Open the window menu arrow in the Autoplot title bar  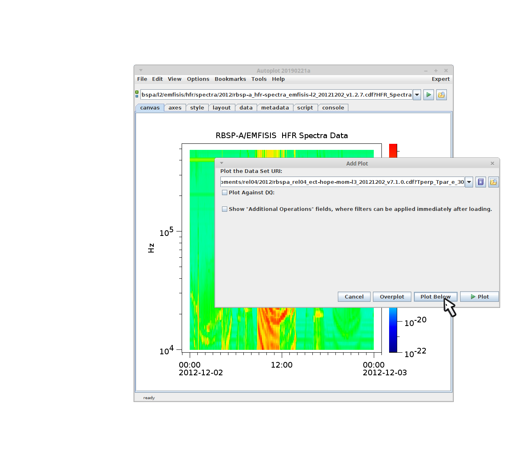[141, 70]
